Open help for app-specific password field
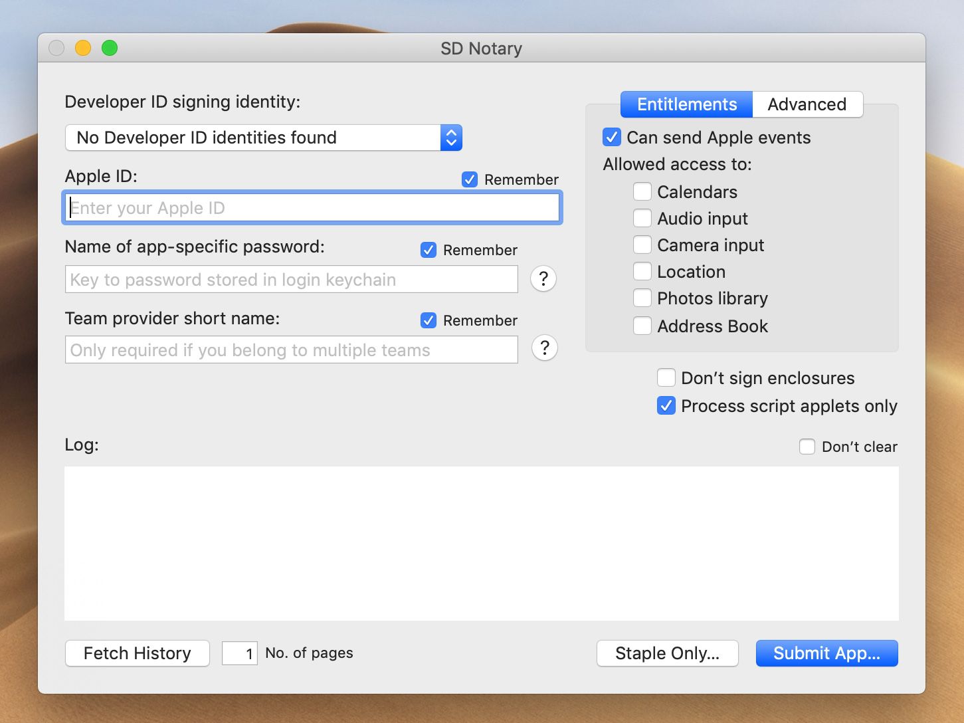This screenshot has width=964, height=723. [543, 279]
